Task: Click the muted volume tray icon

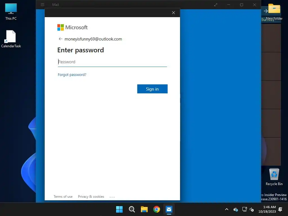Action: tap(252, 209)
